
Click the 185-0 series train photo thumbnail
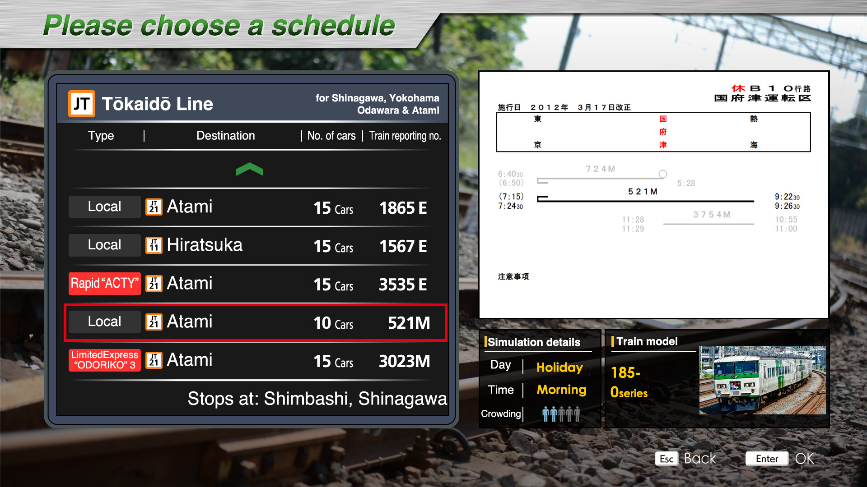pos(762,380)
